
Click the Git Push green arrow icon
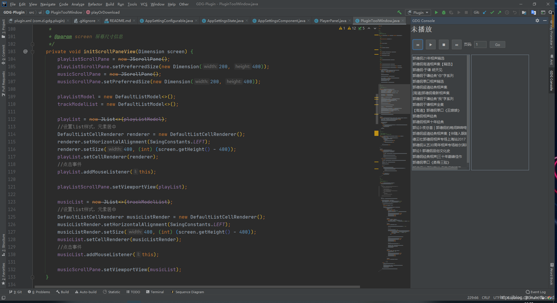click(500, 12)
